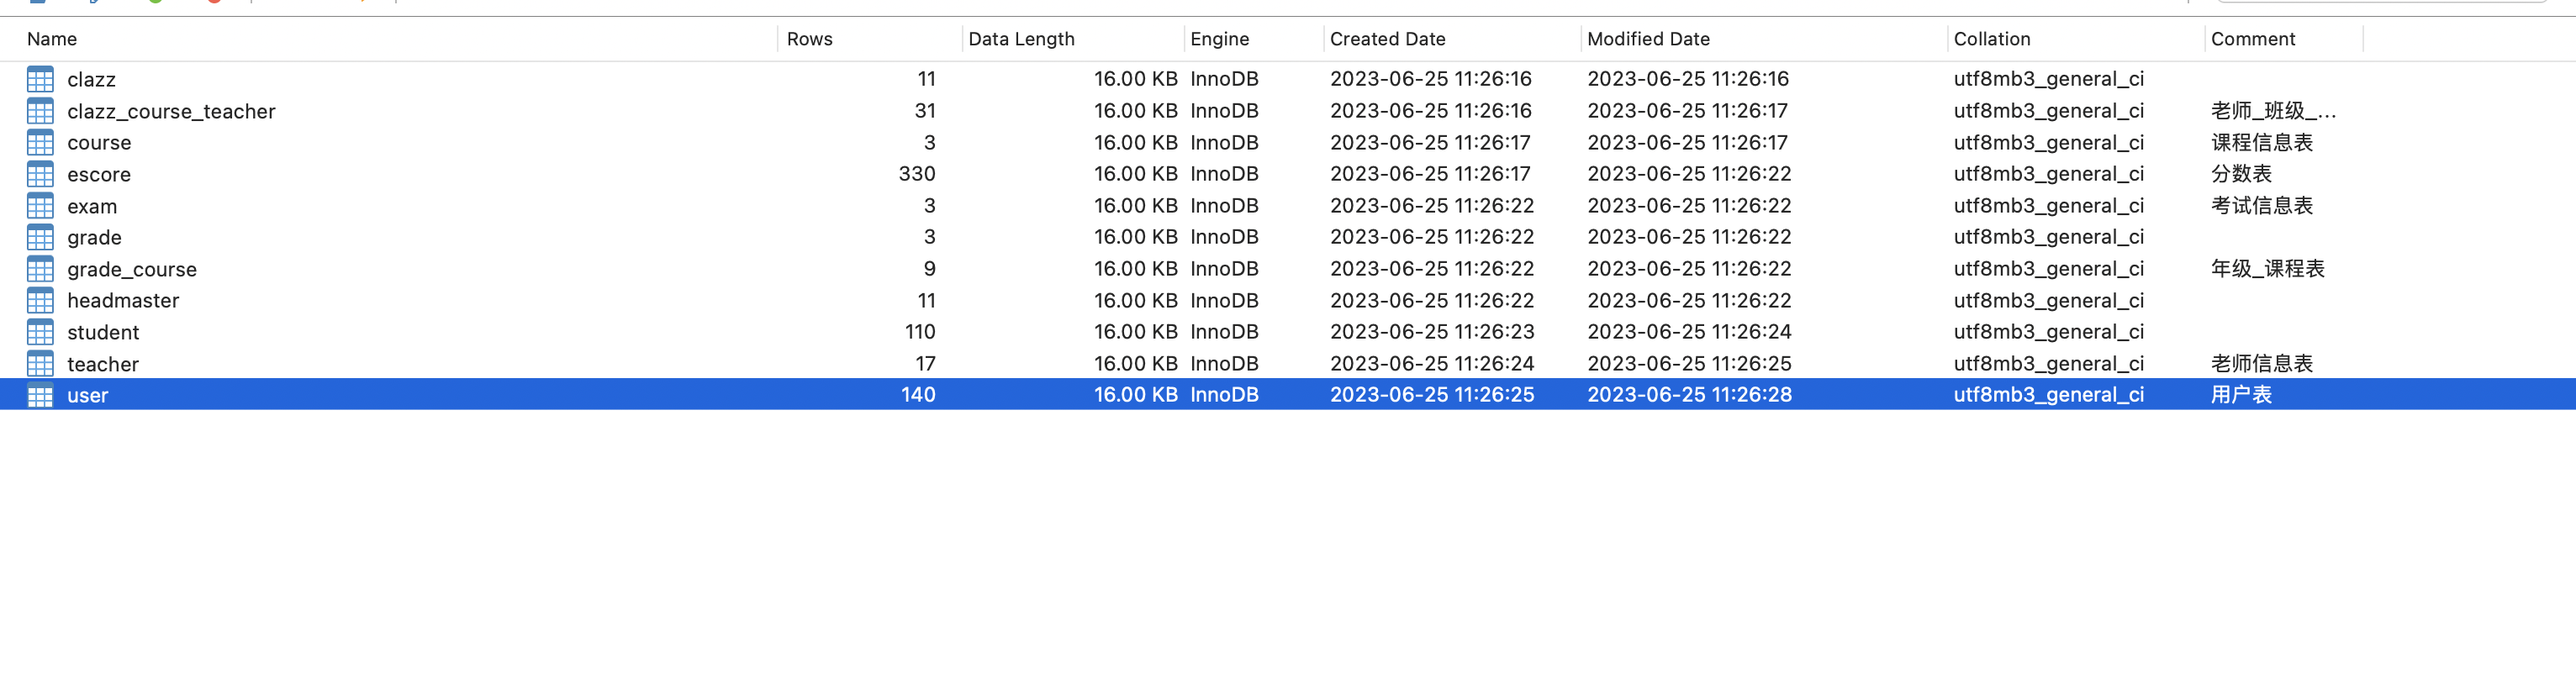Click the InnoDB engine cell for headmaster
Viewport: 2576px width, 689px height.
[x=1224, y=301]
